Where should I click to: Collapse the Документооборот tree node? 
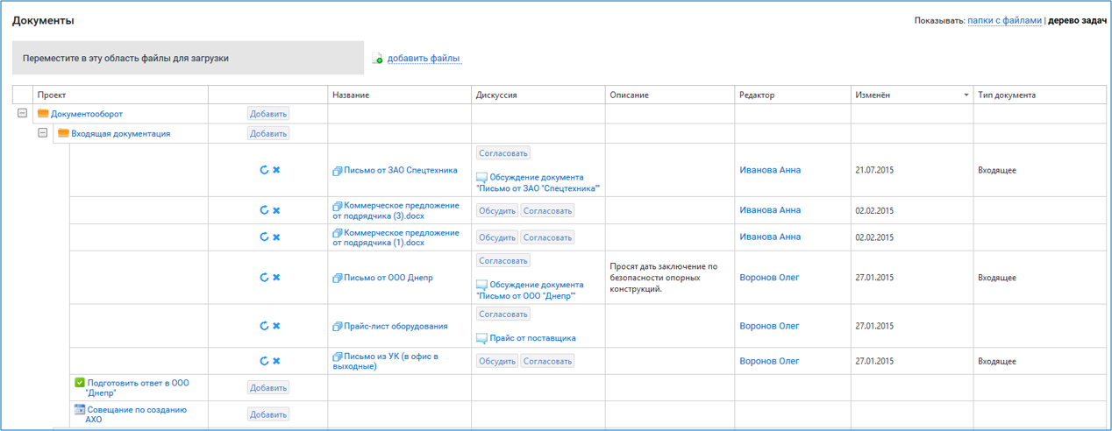coord(23,114)
